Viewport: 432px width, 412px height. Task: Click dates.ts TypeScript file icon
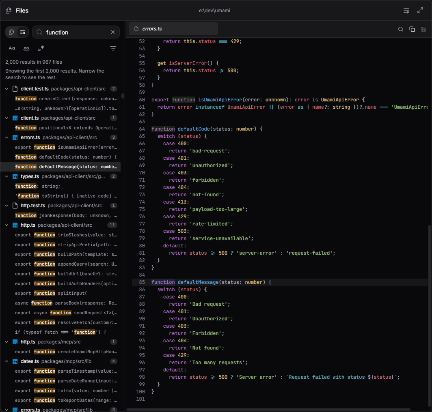tap(15, 361)
